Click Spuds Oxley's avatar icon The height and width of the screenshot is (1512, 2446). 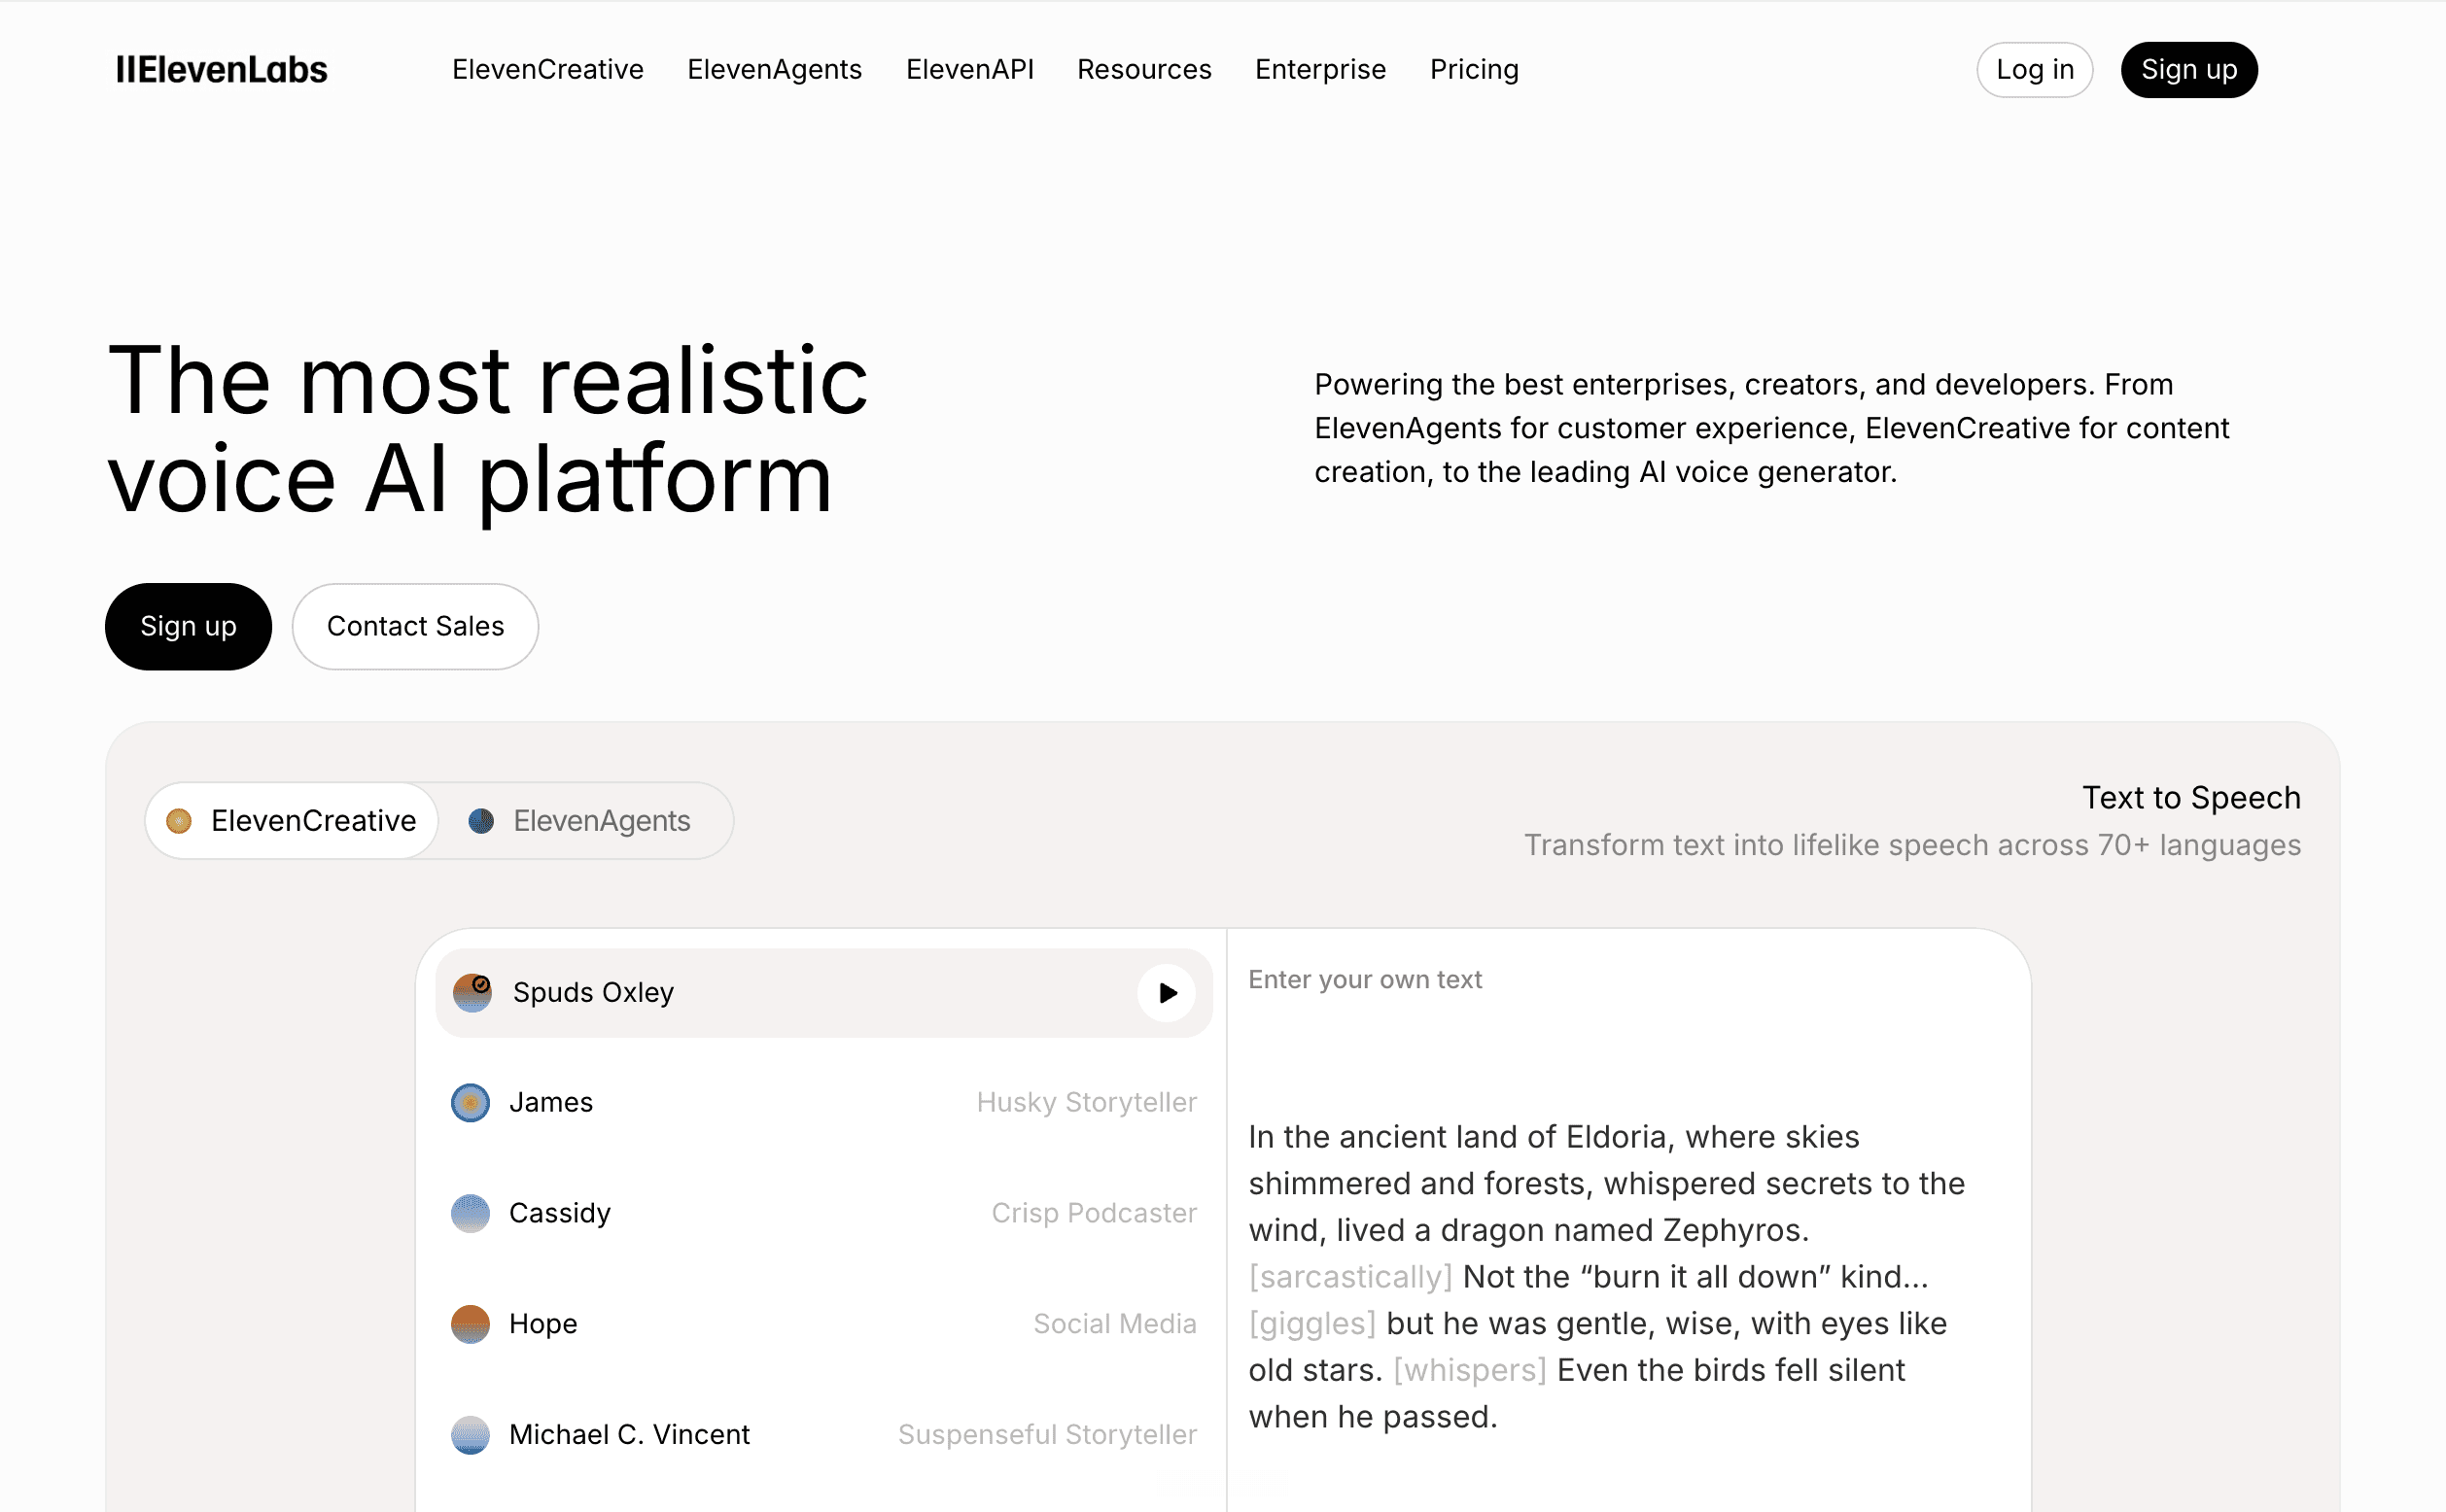(472, 993)
